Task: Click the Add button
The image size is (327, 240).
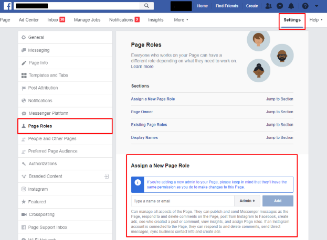Action: tap(278, 201)
